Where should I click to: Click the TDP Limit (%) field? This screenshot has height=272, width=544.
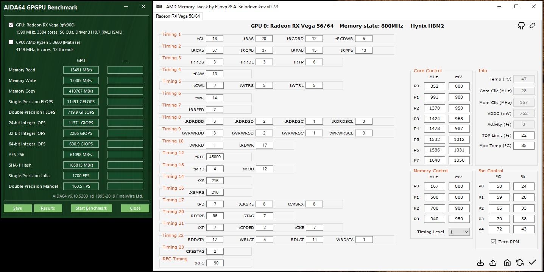tap(524, 135)
